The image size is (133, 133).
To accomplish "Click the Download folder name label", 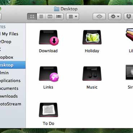I will [48, 51].
